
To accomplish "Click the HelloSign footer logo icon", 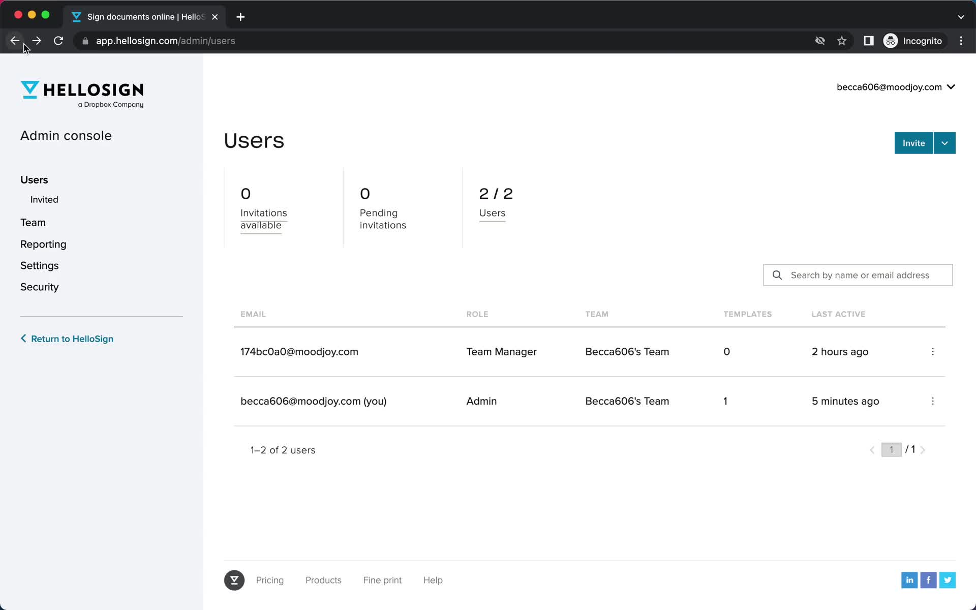I will coord(234,580).
